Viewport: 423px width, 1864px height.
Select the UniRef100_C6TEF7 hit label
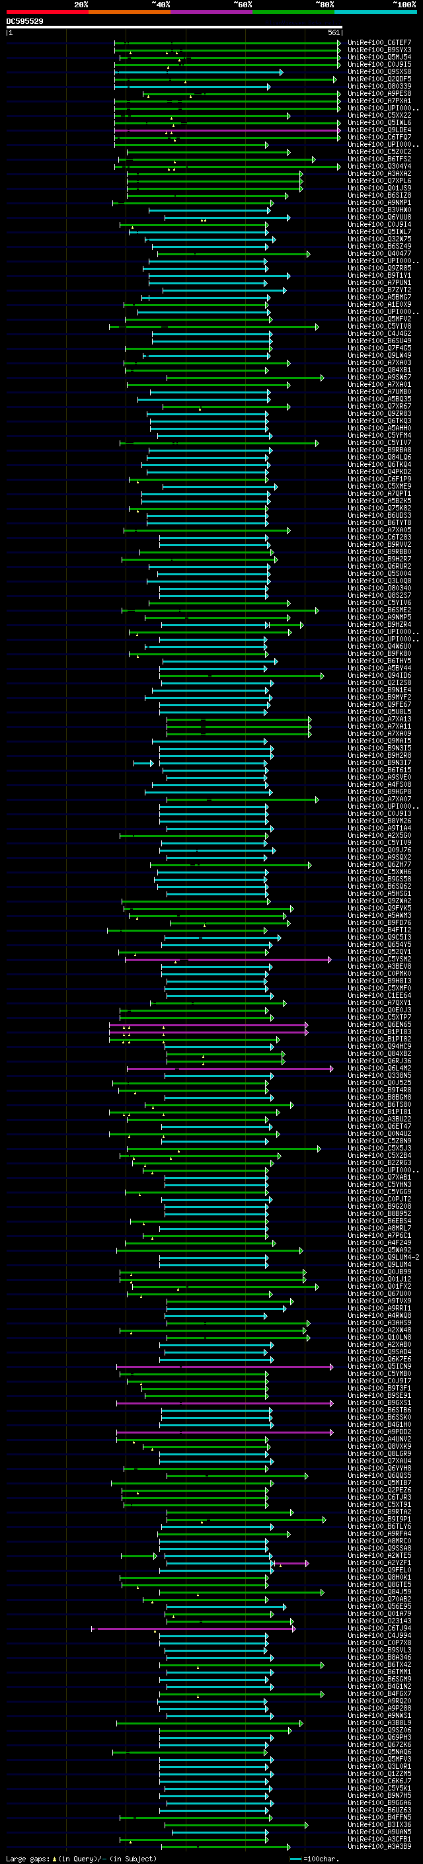coord(379,43)
